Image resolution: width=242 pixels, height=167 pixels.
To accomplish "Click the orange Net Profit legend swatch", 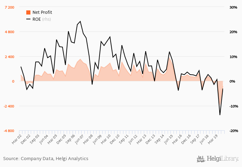I will coord(28,12).
